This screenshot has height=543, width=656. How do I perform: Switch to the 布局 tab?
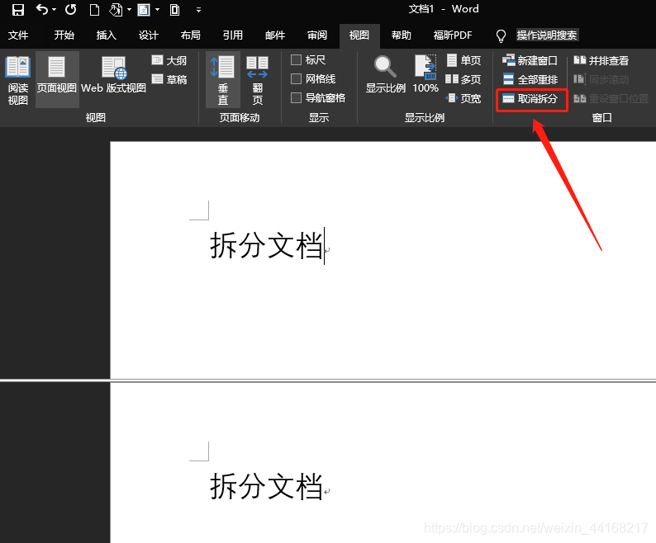click(190, 35)
